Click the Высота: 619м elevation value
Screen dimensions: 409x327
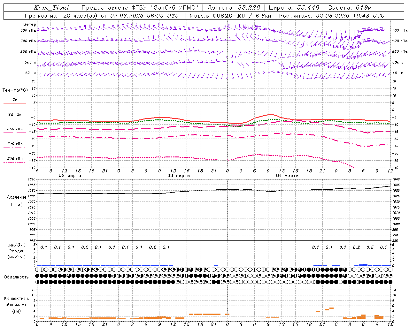(350, 8)
